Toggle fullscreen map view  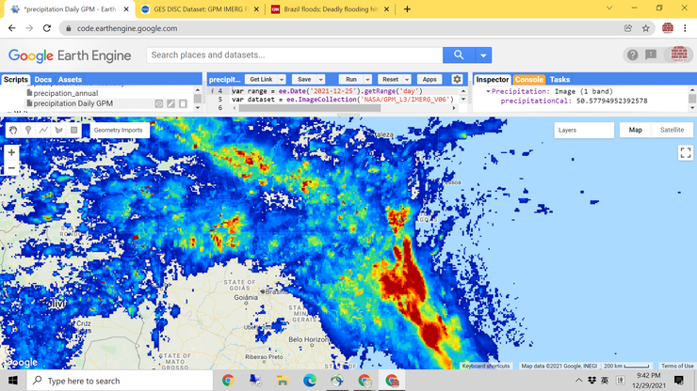[685, 152]
